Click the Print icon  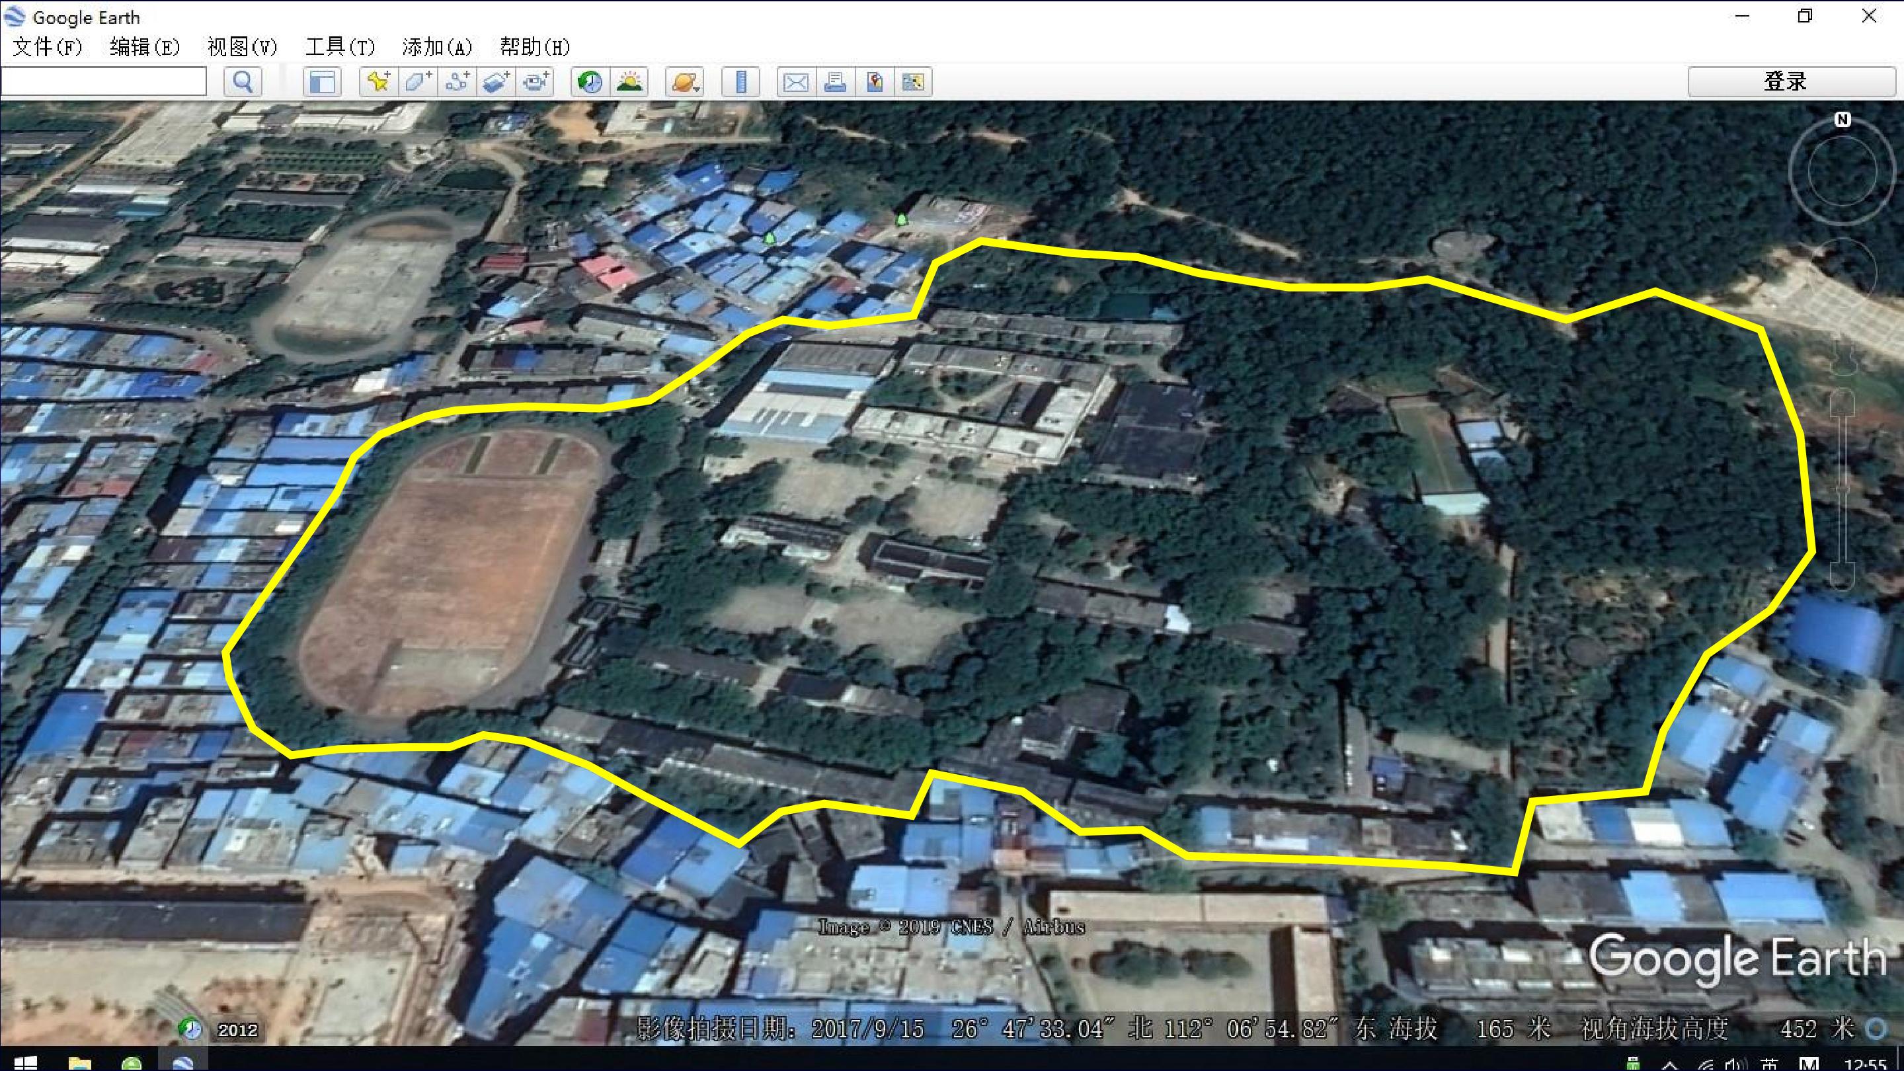coord(835,81)
